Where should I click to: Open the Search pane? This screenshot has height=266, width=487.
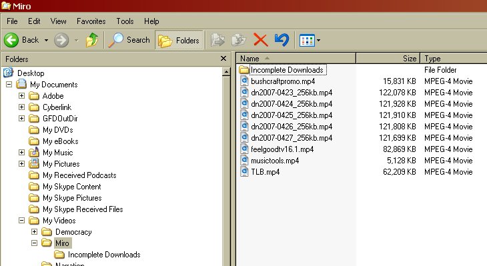(129, 40)
